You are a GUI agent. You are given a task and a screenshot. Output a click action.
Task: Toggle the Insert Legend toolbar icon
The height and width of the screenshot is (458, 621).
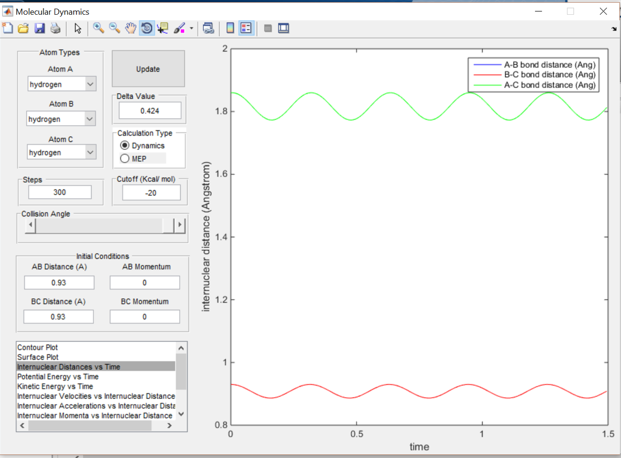click(x=246, y=29)
